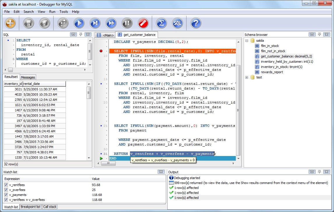
Task: Select the Step Into debugger icon
Action: [x=95, y=23]
